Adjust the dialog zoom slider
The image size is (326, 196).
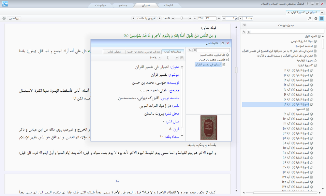click(x=168, y=58)
